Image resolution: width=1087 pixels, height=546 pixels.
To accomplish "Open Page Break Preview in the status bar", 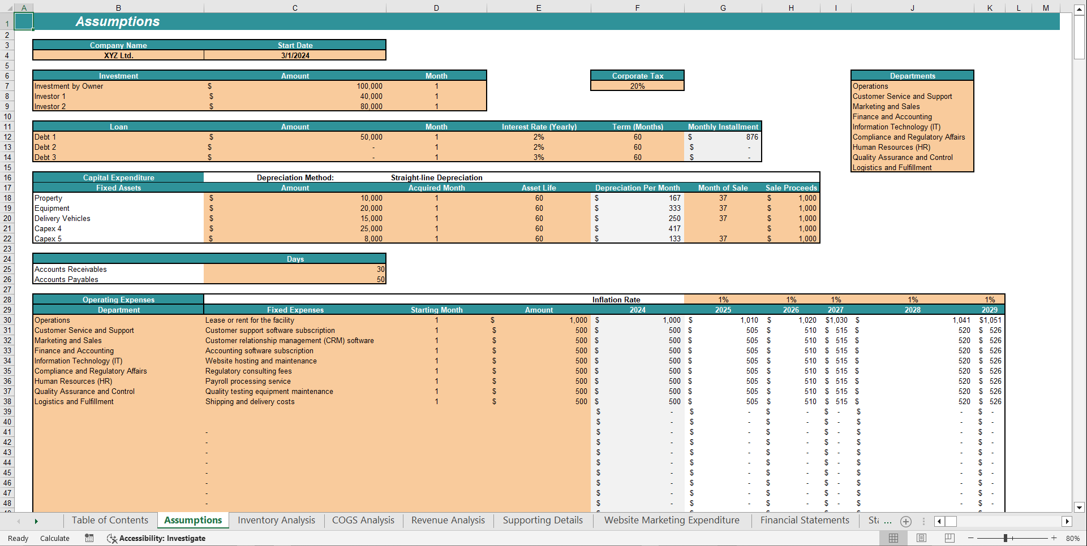I will tap(949, 538).
